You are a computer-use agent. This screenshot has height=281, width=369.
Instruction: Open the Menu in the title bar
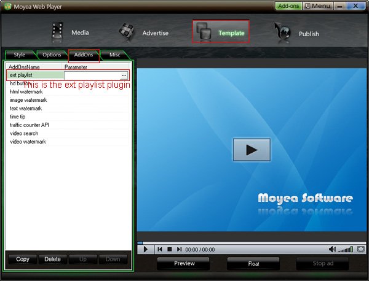318,6
